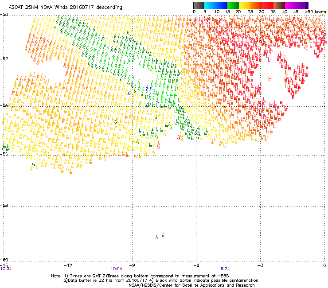Click the '35' legend scale label
This screenshot has height=288, width=328.
coord(273,12)
